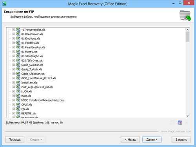Toggle checkbox for Install_en.xls
This screenshot has width=196, height=147.
pyautogui.click(x=13, y=83)
